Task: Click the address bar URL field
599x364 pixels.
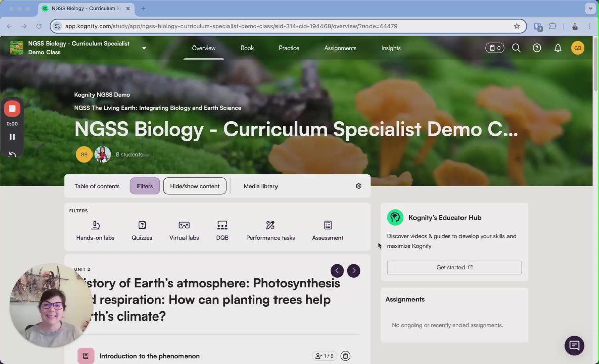Action: pyautogui.click(x=288, y=26)
